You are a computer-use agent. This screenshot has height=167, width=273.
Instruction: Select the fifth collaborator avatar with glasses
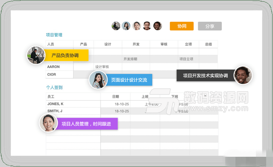(157, 26)
